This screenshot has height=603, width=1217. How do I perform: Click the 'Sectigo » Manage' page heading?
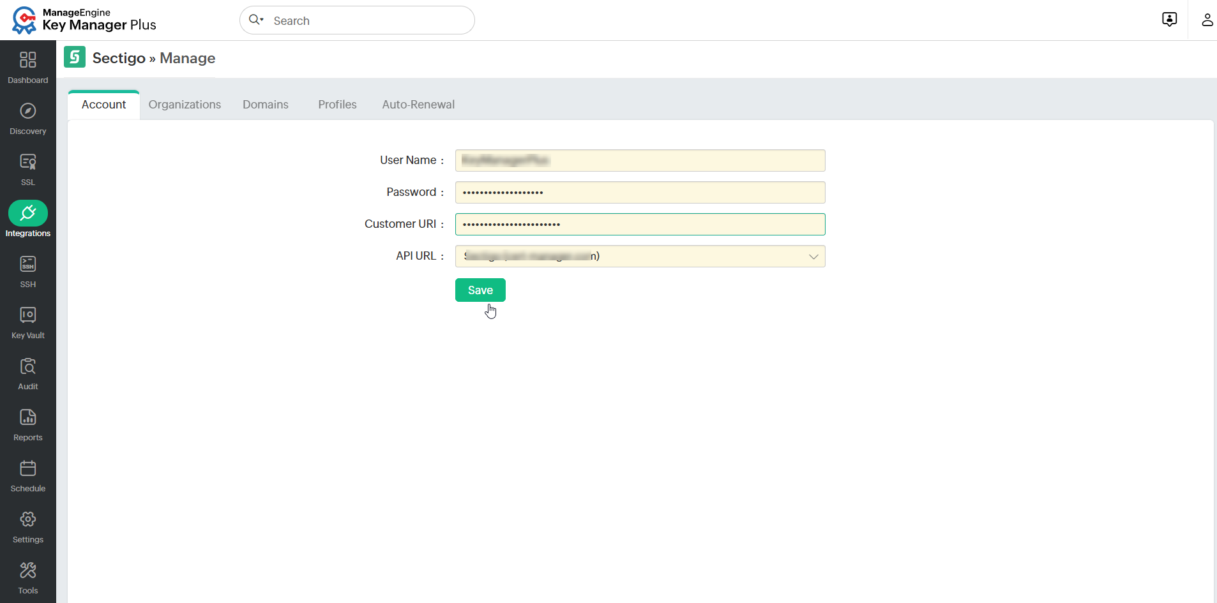pos(154,58)
